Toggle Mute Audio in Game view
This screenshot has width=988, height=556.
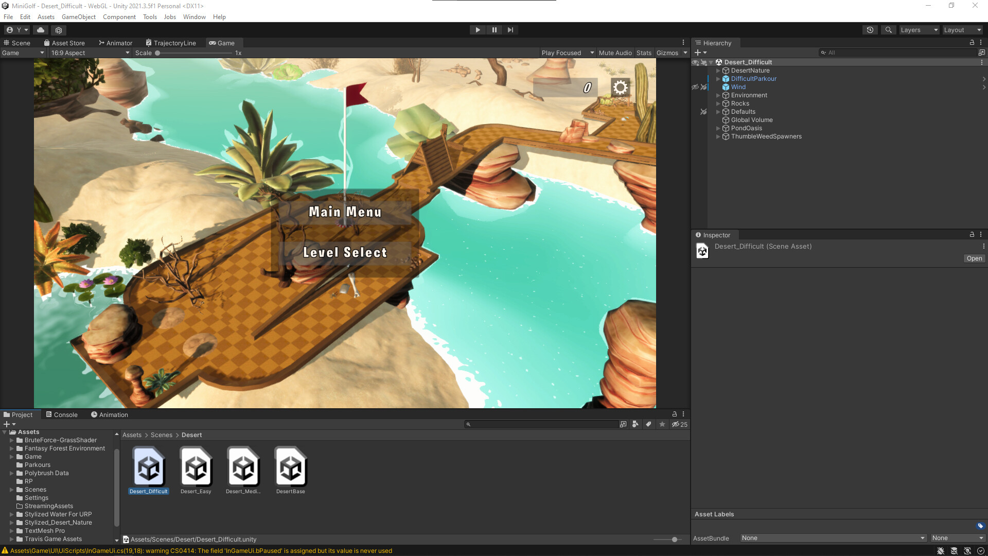tap(615, 53)
